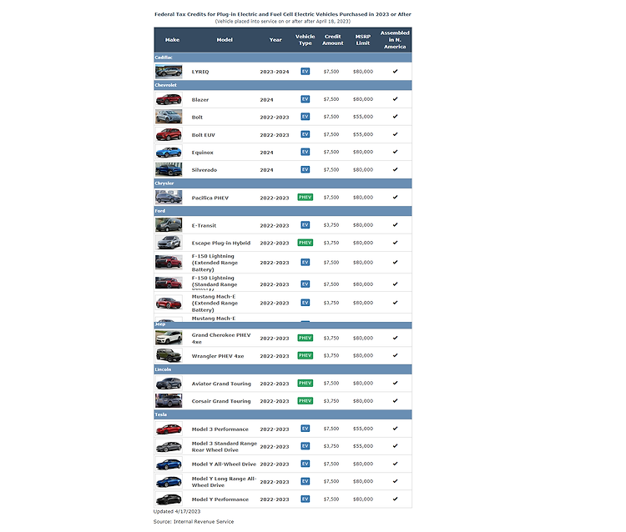Click the 'Model Y All-Wheel Drive' model name
Screen dimensions: 626x532
tap(224, 464)
